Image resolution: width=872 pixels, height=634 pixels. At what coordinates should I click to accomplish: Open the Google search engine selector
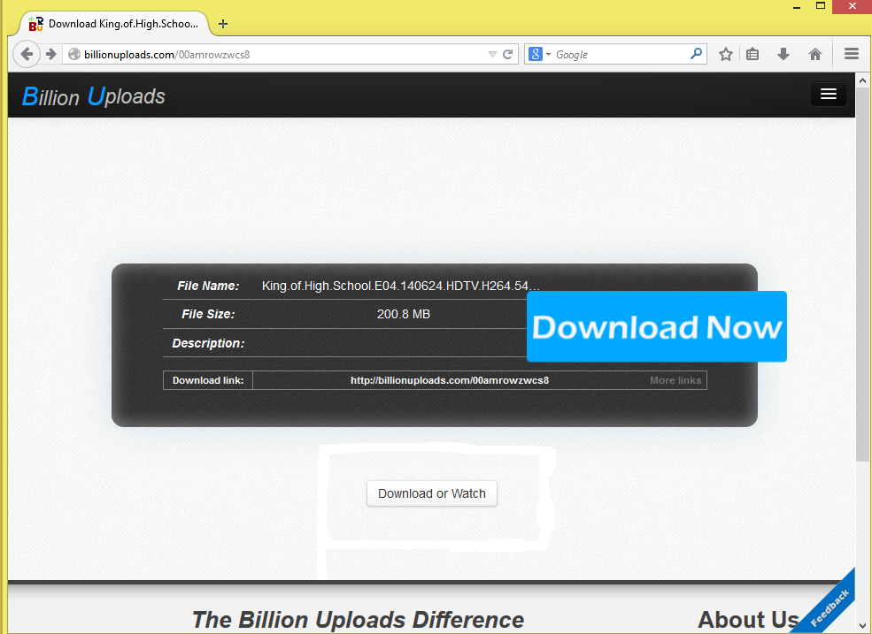pos(540,54)
